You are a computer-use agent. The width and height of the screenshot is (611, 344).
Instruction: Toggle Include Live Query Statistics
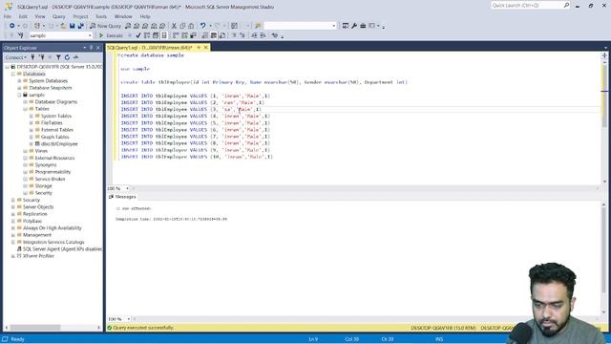click(184, 35)
